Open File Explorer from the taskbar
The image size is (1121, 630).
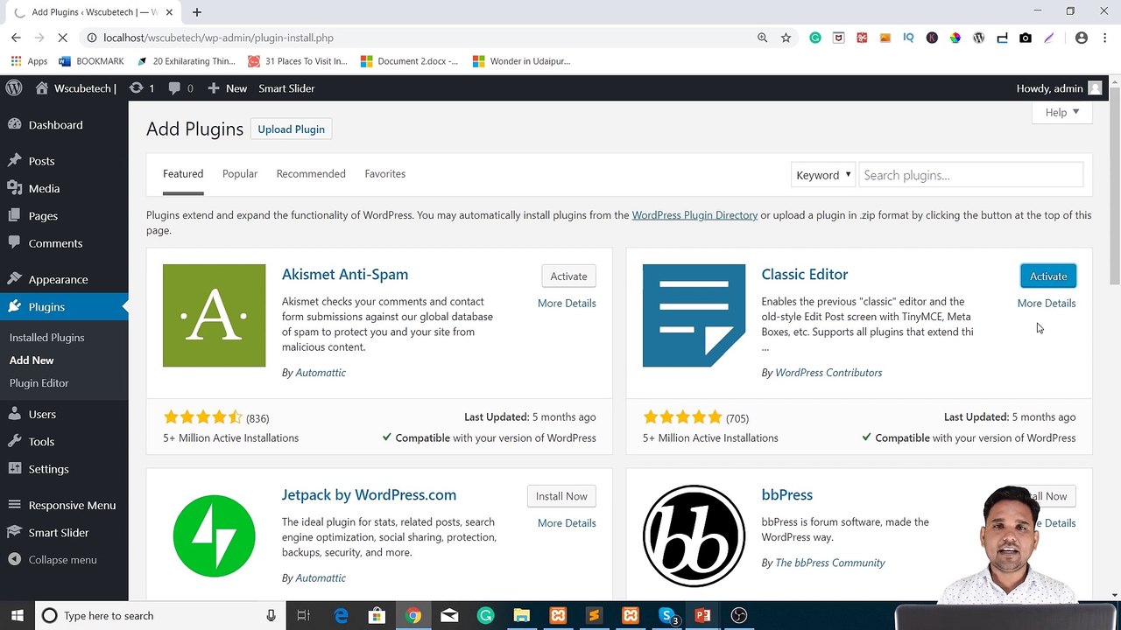click(x=521, y=615)
